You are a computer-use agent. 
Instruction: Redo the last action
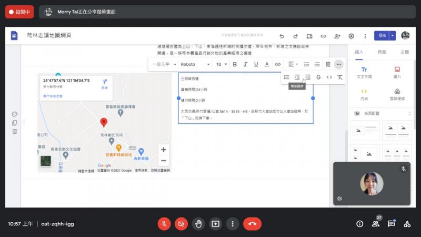(x=295, y=36)
